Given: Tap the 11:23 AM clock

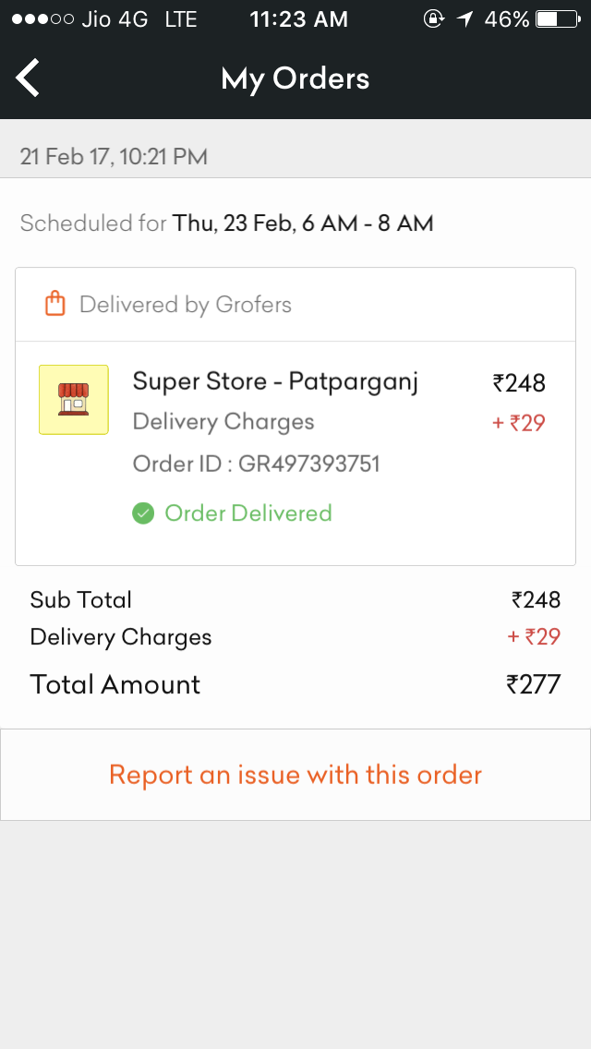Looking at the screenshot, I should point(299,19).
